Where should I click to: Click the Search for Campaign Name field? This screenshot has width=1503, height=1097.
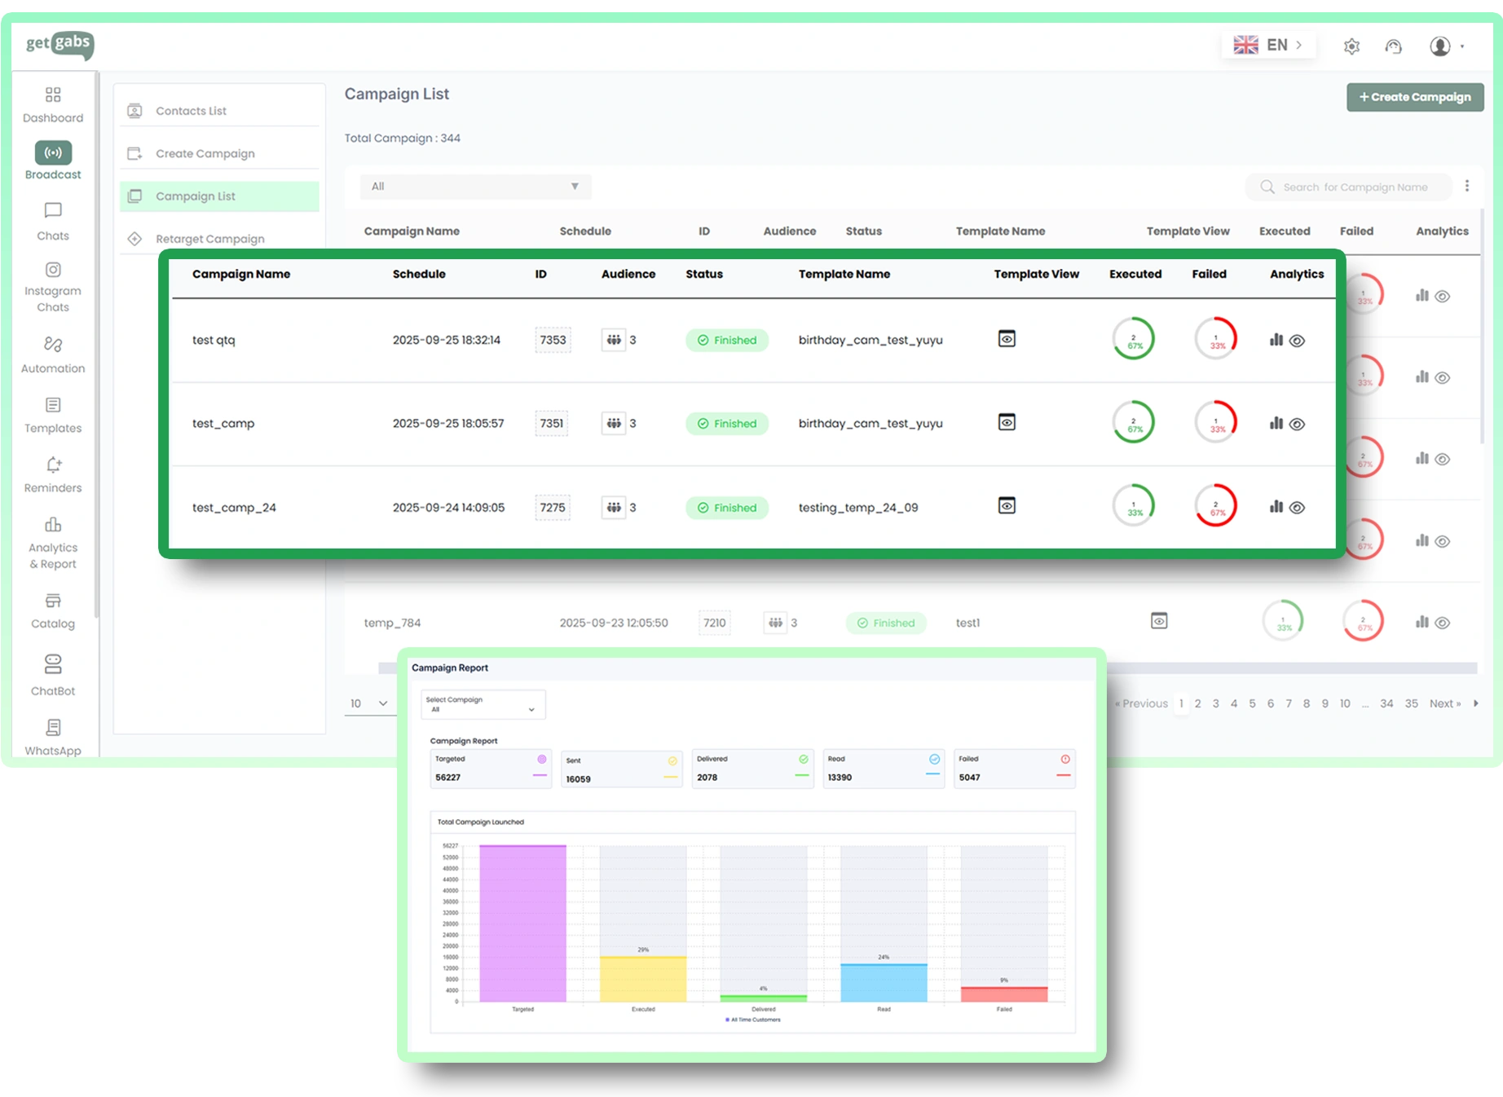click(x=1355, y=187)
